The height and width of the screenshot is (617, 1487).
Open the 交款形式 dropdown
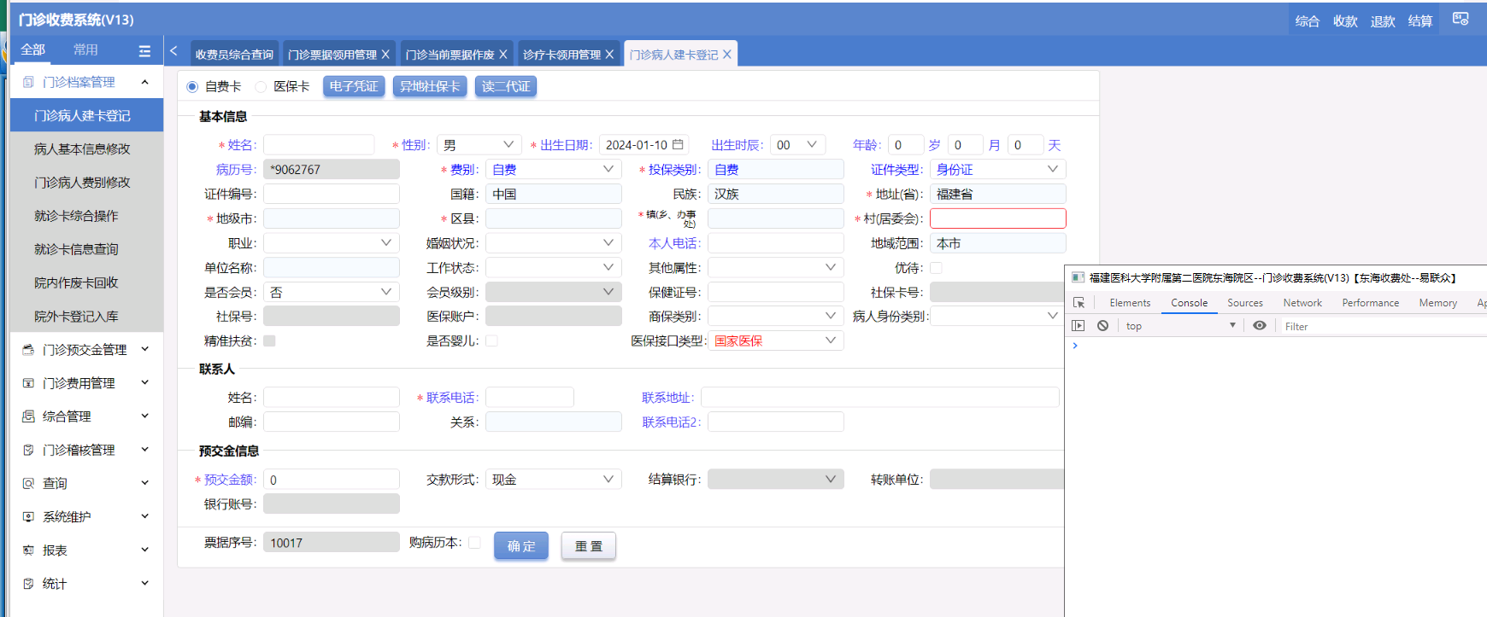553,480
